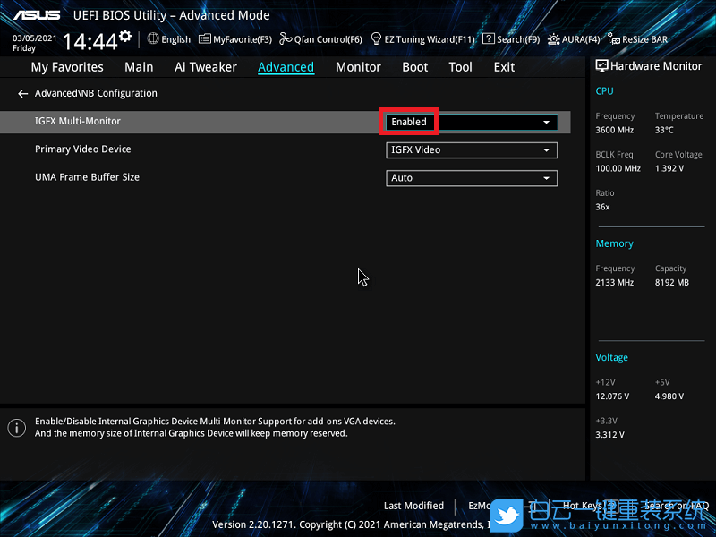This screenshot has width=716, height=537.
Task: Open the Monitor tab
Action: click(x=358, y=67)
